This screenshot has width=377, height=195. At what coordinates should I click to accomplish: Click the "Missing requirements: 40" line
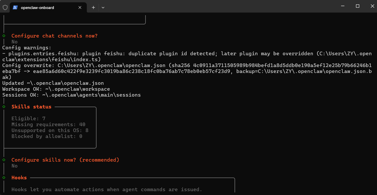click(48, 124)
